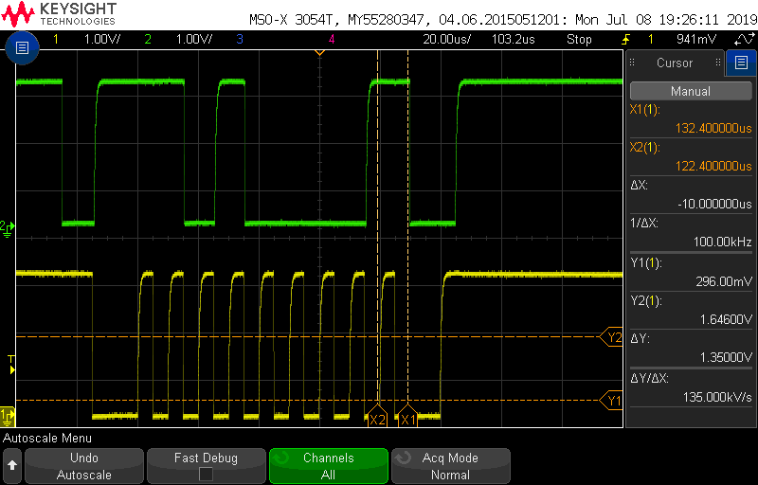The image size is (758, 485).
Task: Click the 941mV trigger level value
Action: 696,39
